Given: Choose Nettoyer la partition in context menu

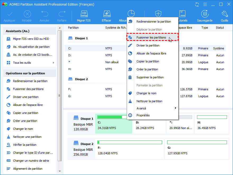Looking at the screenshot, I should [x=152, y=101].
